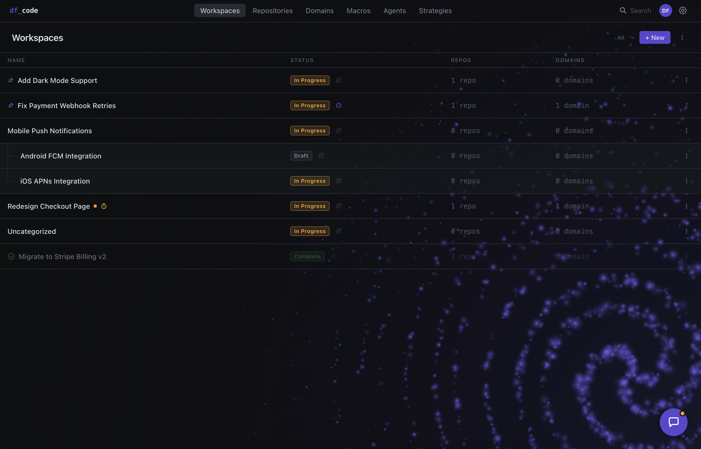The height and width of the screenshot is (449, 701).
Task: Open more options for Migrate to Stripe Billing v2
Action: (x=687, y=256)
